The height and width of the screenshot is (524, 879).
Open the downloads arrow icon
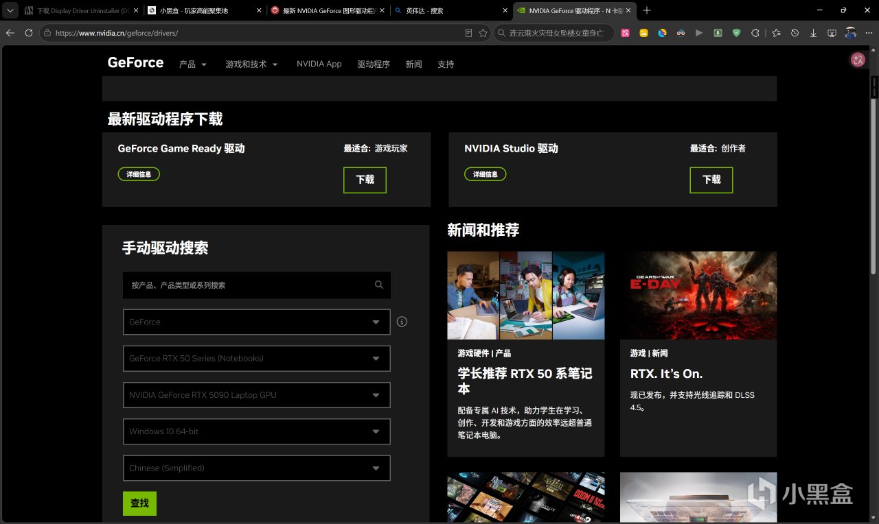[x=813, y=33]
